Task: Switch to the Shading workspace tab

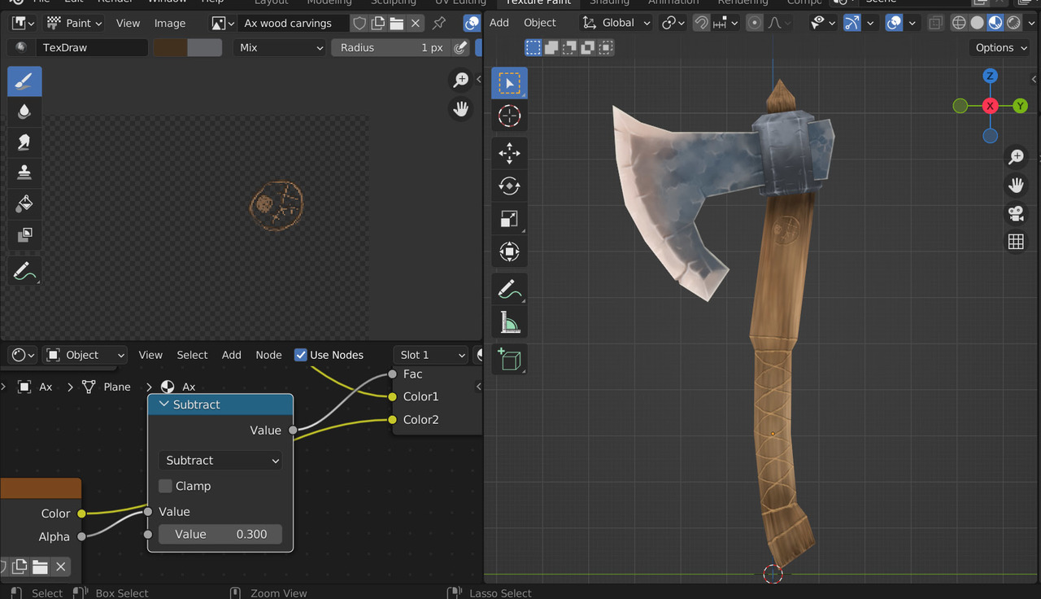Action: pos(608,2)
